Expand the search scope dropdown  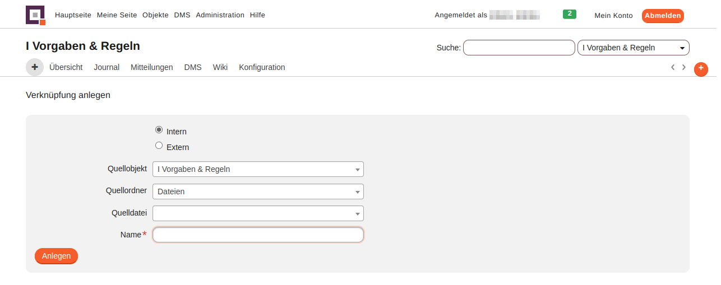633,48
